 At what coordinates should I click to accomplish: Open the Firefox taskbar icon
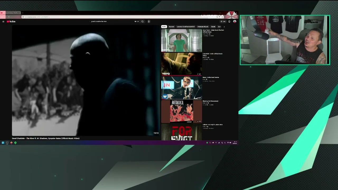click(11, 143)
